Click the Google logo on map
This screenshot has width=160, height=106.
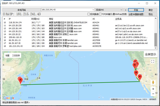pos(9,98)
